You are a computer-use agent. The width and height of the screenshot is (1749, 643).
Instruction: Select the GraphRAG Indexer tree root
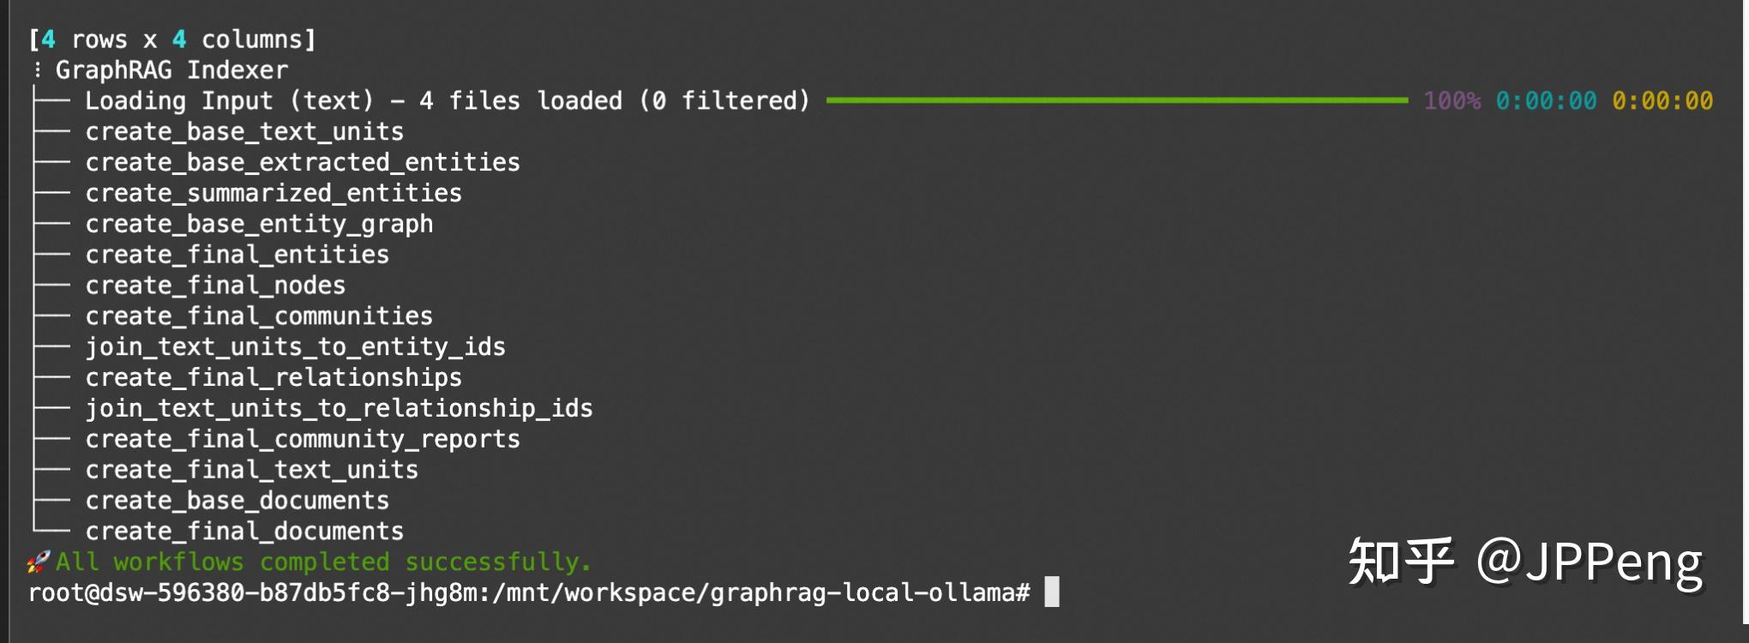tap(171, 70)
